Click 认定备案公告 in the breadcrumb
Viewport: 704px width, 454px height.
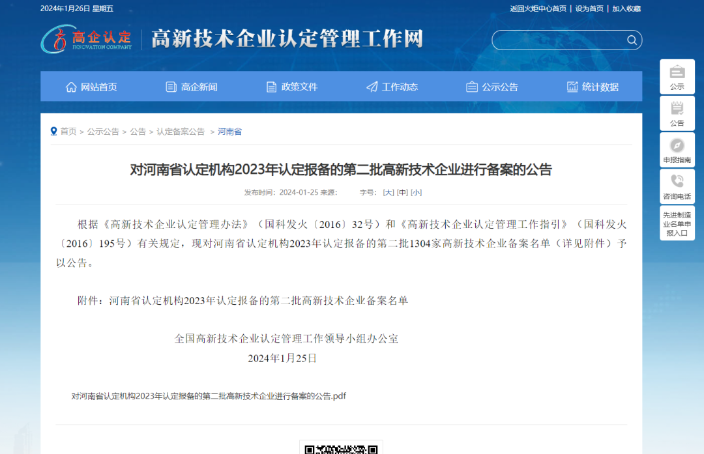tap(181, 132)
